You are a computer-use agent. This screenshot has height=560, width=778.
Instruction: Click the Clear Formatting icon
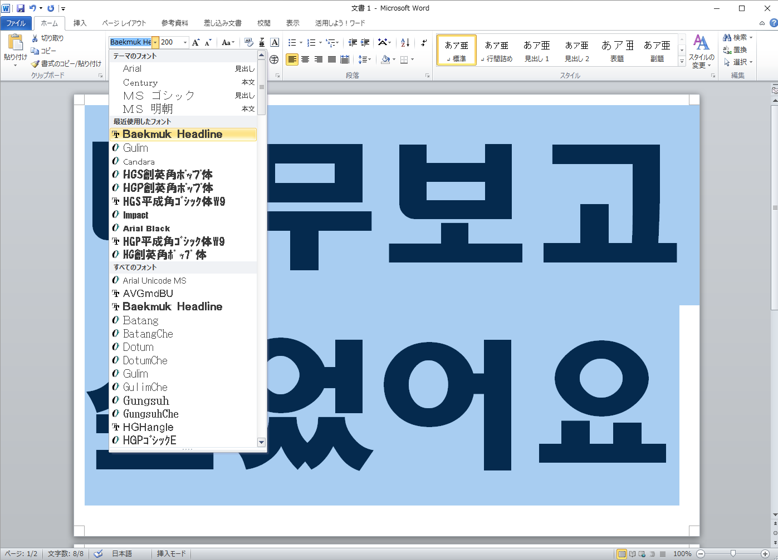248,42
